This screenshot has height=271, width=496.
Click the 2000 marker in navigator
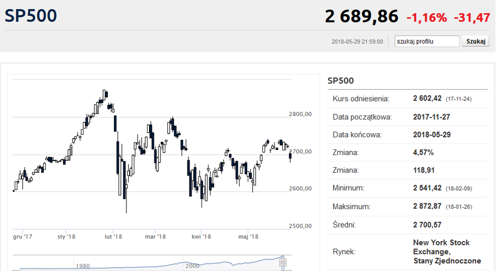click(x=192, y=266)
